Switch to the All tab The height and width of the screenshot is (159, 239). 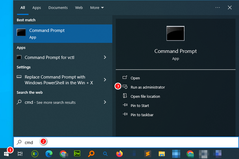[23, 8]
